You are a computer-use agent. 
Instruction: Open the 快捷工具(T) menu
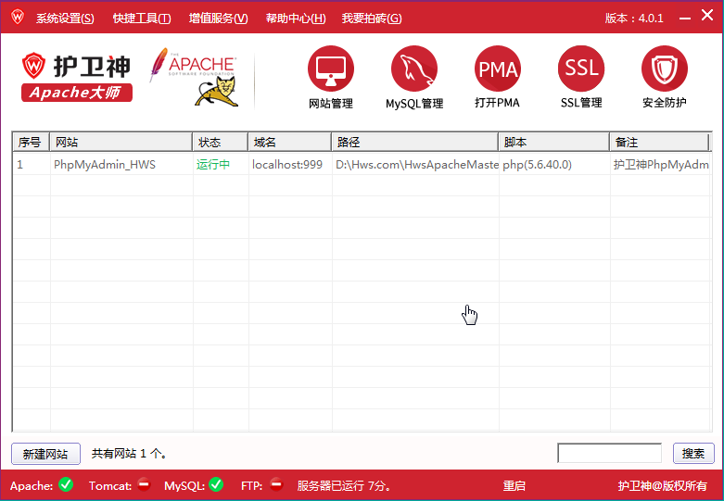tap(142, 19)
